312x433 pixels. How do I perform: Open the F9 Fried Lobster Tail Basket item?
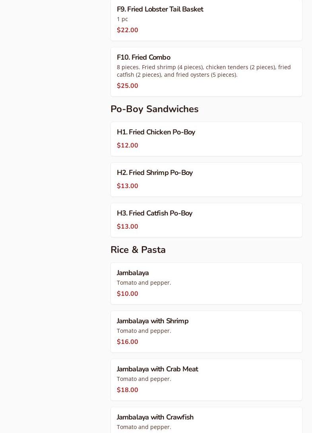160,9
